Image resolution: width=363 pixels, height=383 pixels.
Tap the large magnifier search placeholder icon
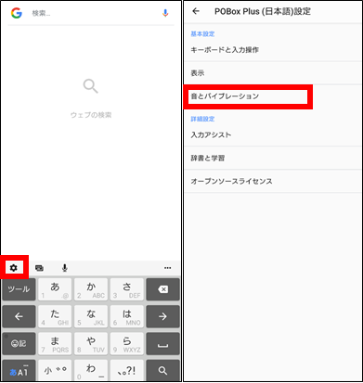click(x=91, y=86)
